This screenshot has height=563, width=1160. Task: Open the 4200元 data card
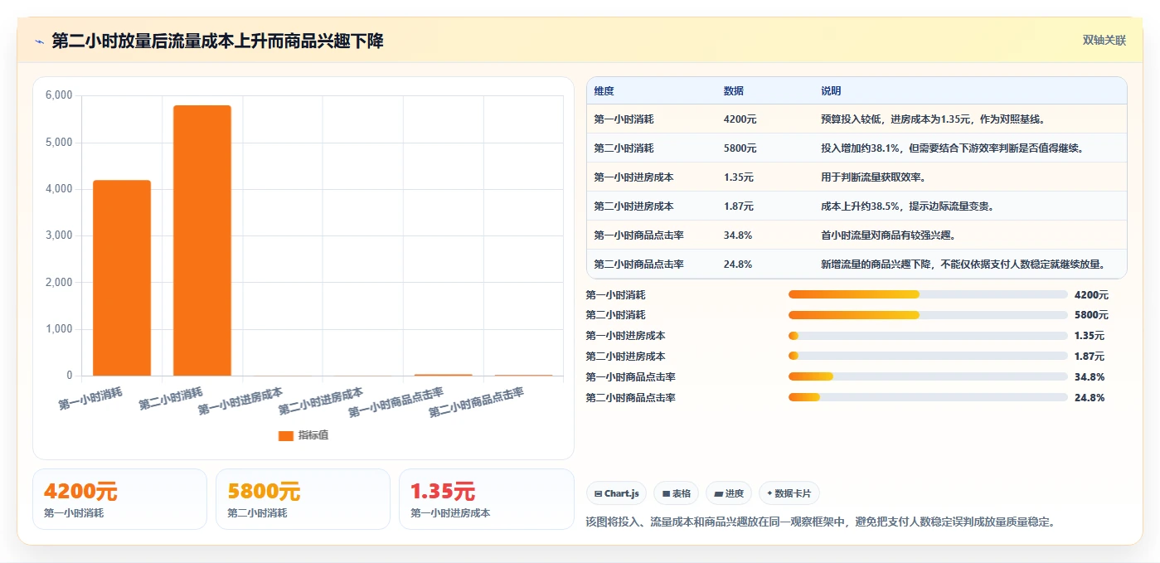119,499
